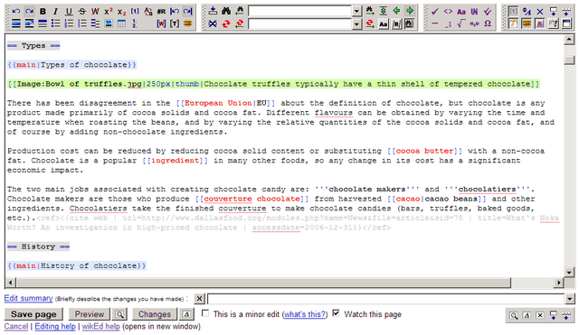
Task: Open the wikEd help link
Action: coord(101,327)
